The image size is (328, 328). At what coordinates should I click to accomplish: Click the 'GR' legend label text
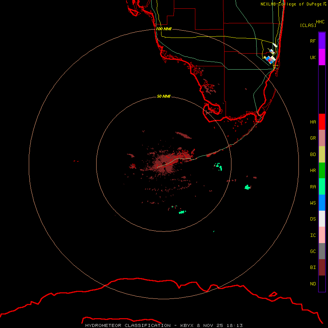point(313,138)
